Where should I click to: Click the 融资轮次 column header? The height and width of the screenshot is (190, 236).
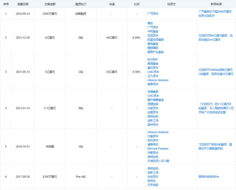81,4
